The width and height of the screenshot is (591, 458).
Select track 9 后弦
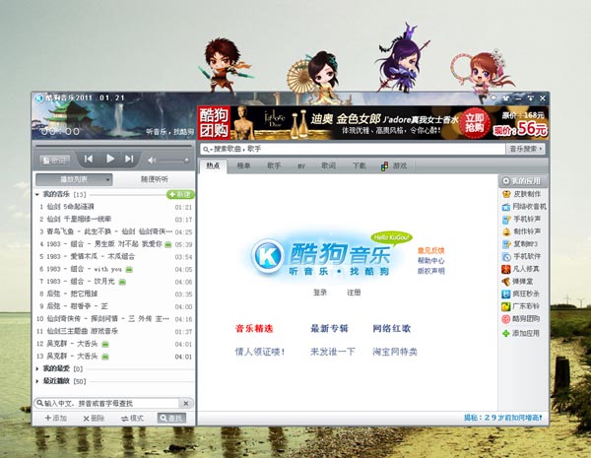pyautogui.click(x=114, y=306)
